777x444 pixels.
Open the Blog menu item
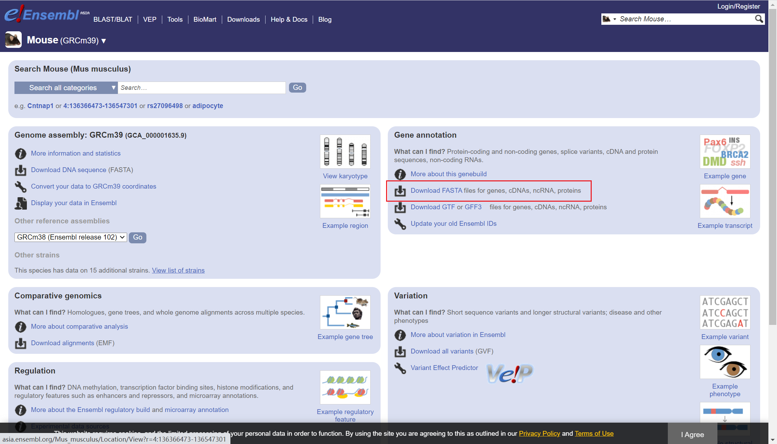(x=325, y=20)
